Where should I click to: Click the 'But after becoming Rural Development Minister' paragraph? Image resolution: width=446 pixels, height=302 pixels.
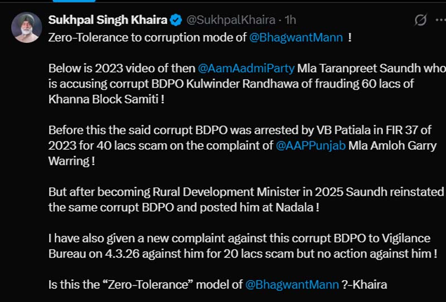[x=245, y=192]
